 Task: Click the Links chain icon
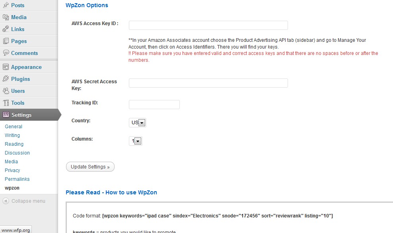(6, 29)
